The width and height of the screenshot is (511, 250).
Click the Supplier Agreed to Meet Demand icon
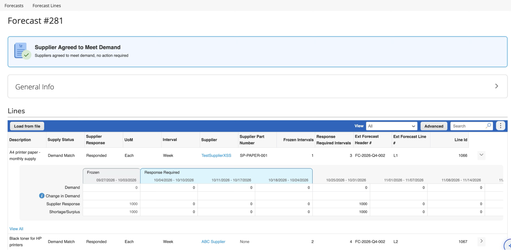click(22, 51)
